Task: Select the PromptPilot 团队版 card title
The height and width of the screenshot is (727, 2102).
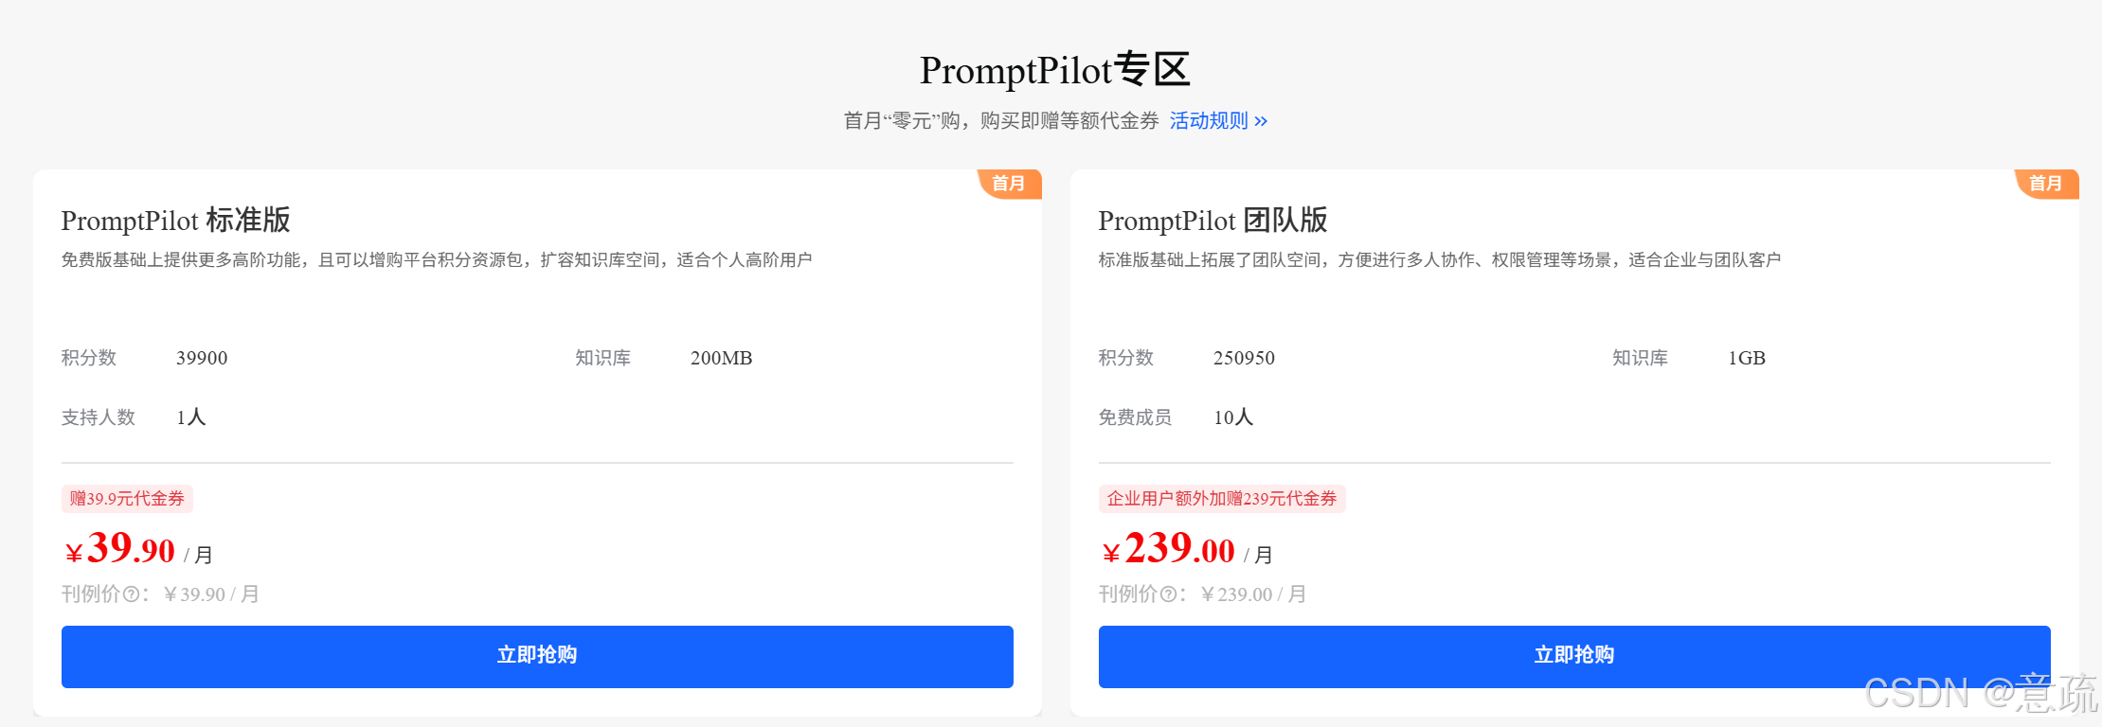Action: (1213, 221)
